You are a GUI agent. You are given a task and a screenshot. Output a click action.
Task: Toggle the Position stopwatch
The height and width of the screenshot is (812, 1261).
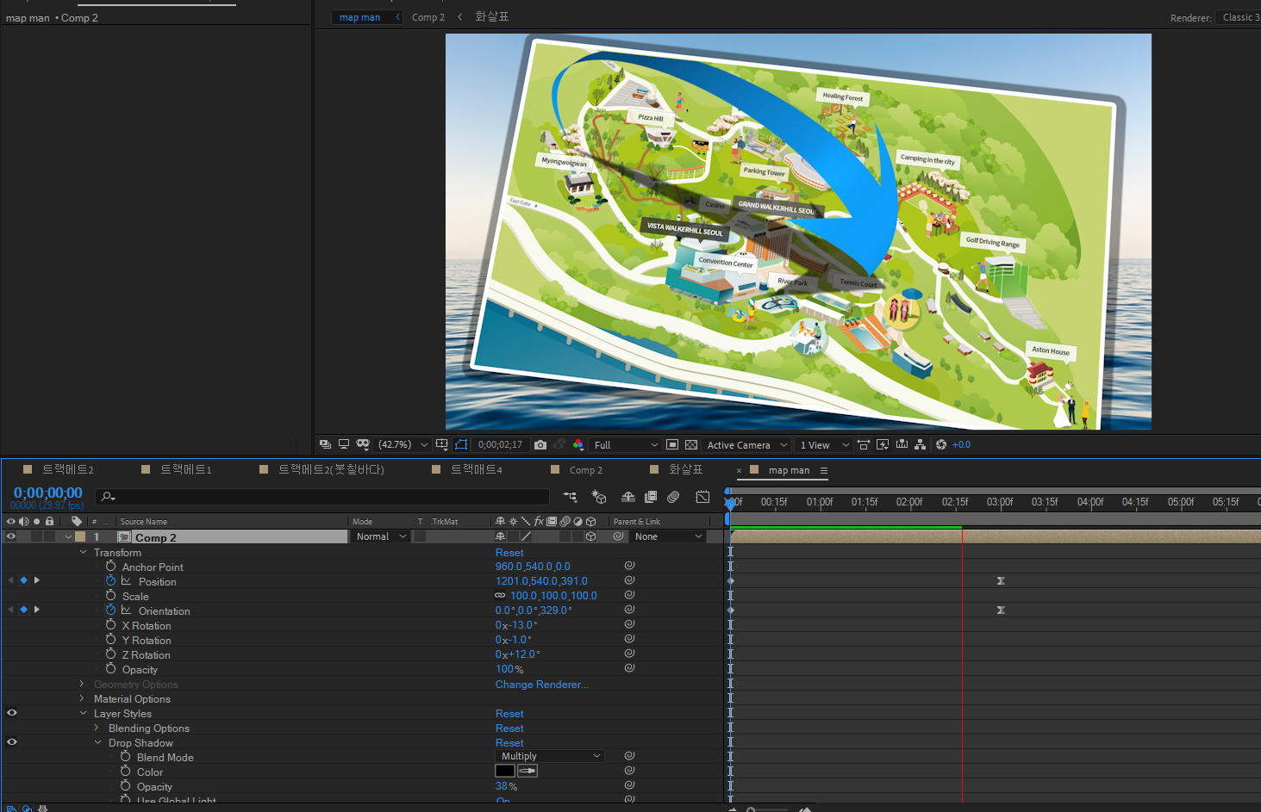click(111, 581)
